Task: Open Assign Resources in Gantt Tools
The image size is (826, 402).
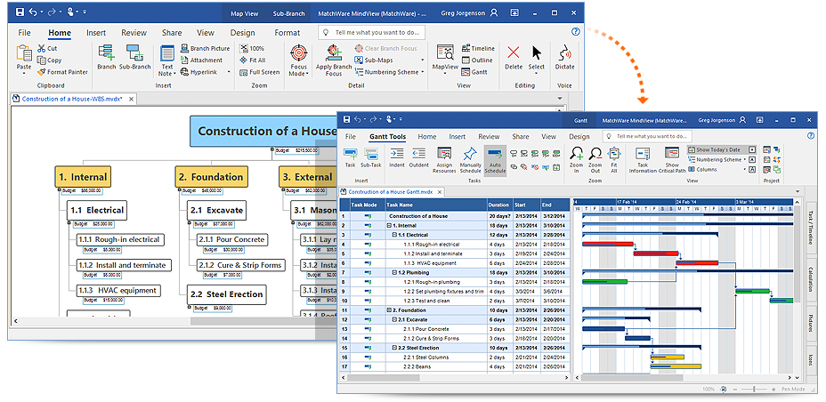Action: coord(444,160)
